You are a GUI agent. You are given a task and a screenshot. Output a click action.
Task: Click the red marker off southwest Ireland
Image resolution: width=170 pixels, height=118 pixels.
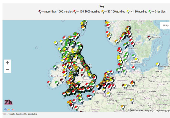click(x=49, y=83)
